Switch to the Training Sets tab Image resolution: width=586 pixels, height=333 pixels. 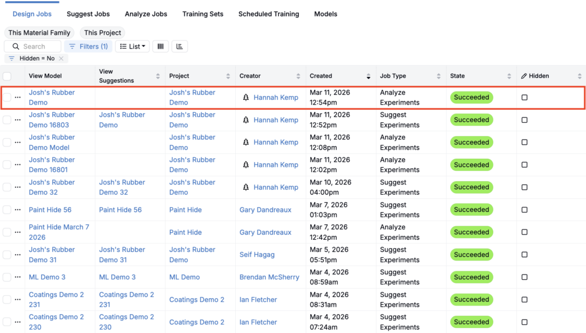pos(203,14)
